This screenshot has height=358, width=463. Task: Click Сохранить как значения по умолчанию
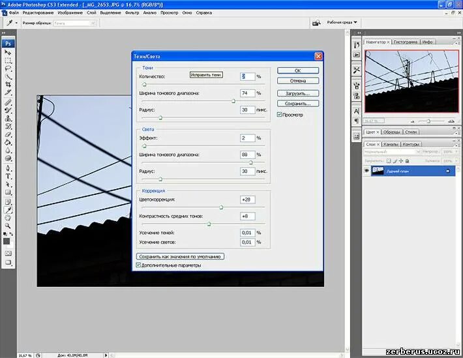click(x=180, y=256)
